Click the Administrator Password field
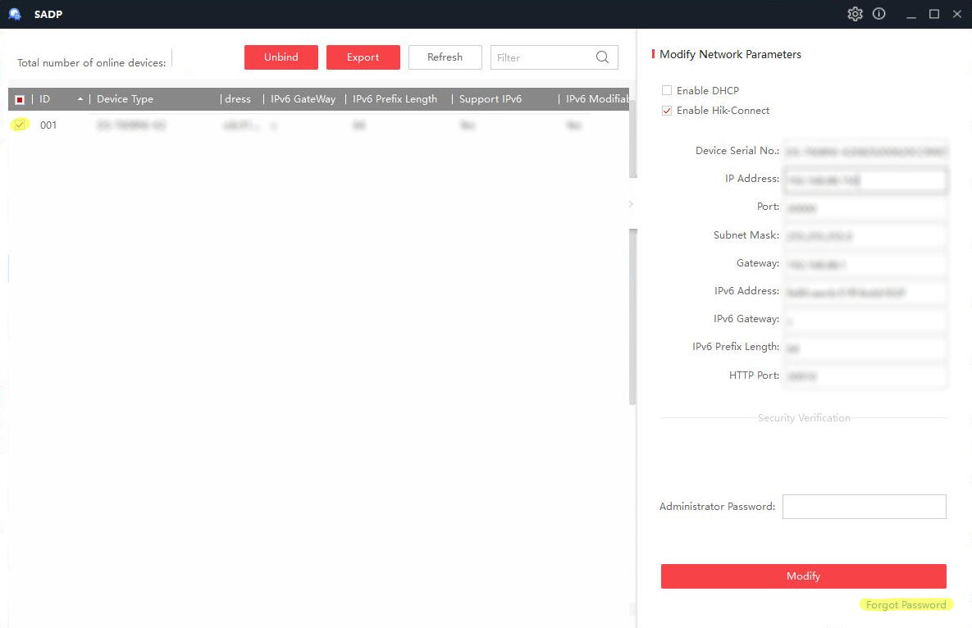This screenshot has width=972, height=628. 864,507
